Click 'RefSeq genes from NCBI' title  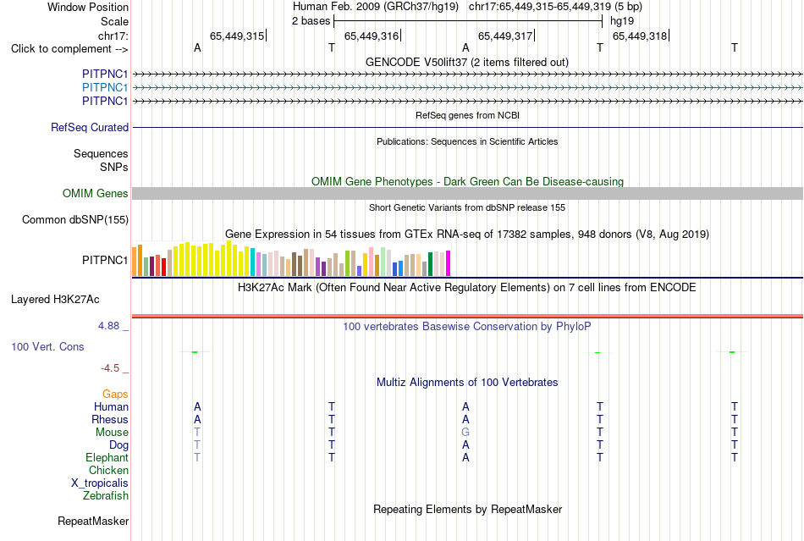(x=467, y=115)
